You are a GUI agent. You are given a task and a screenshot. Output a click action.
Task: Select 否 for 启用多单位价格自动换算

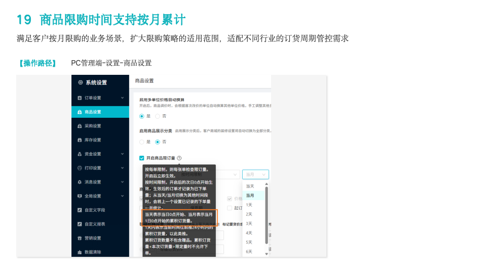click(x=158, y=116)
